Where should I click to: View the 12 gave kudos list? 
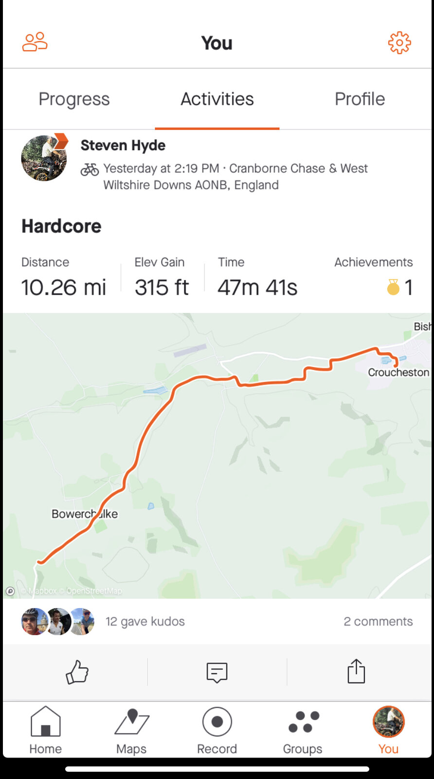coord(145,621)
